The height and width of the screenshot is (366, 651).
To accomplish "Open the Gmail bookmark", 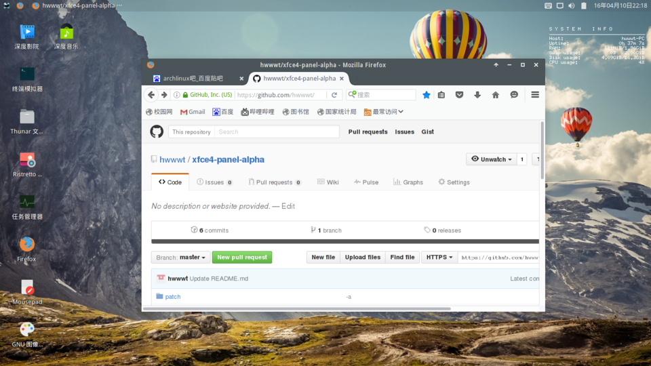I will (x=193, y=112).
